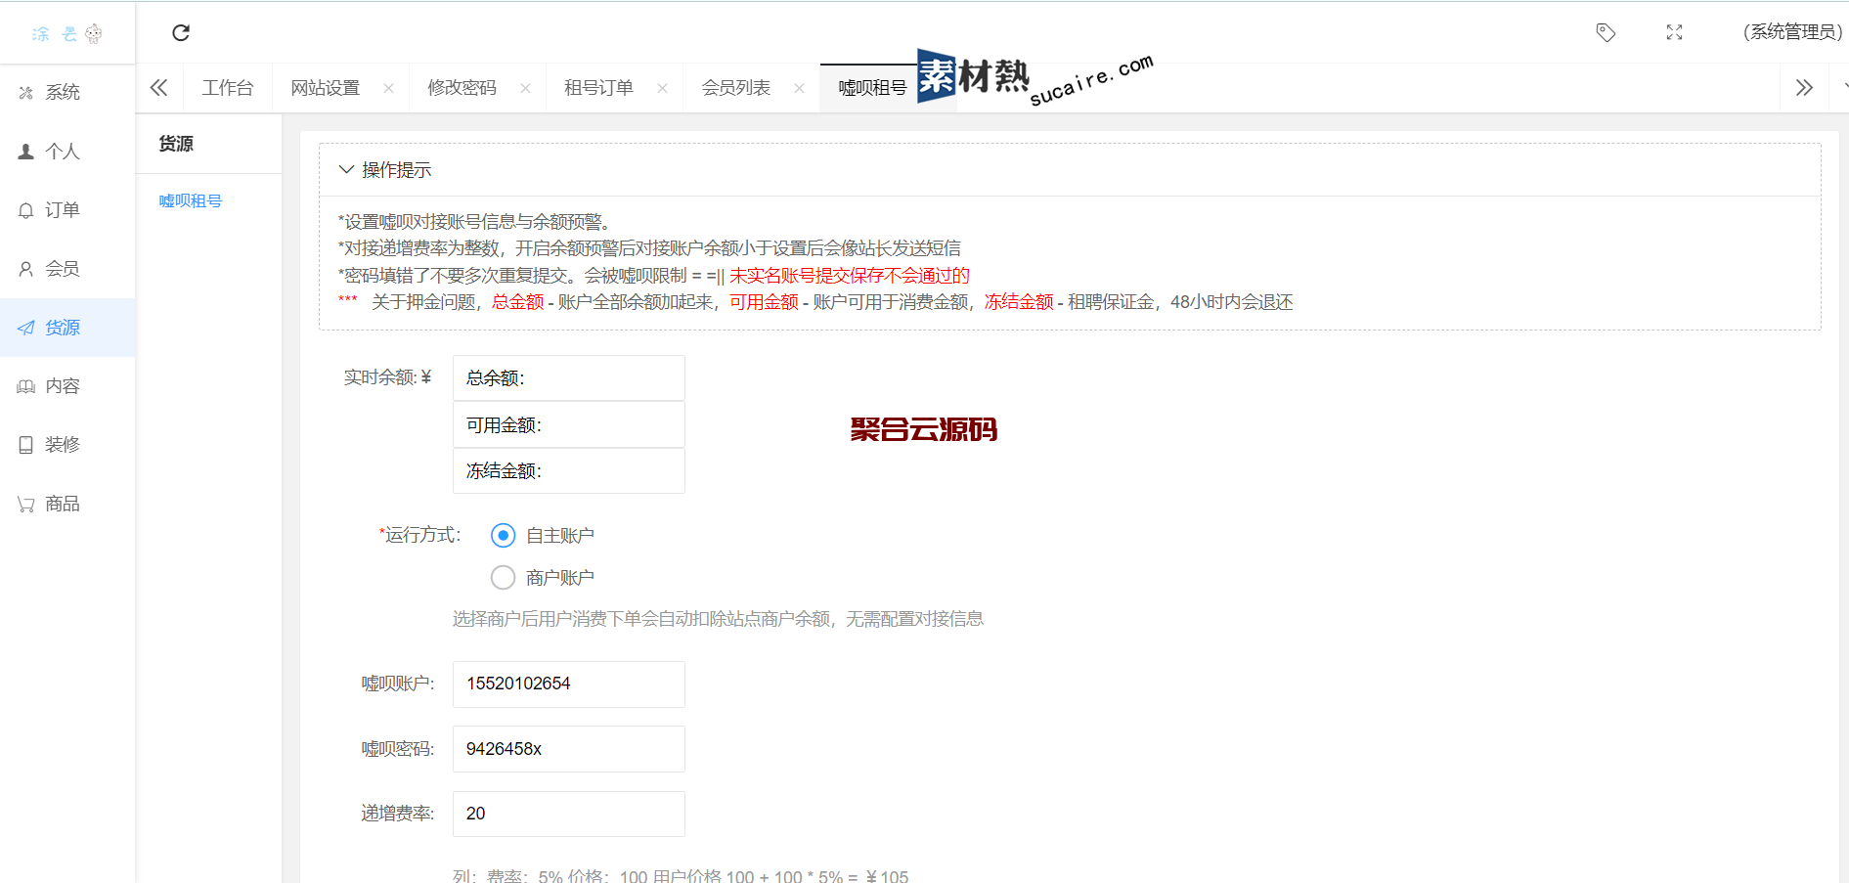Screen dimensions: 1849x883
Task: Click the 嘘呗账户 input field
Action: coord(569,684)
